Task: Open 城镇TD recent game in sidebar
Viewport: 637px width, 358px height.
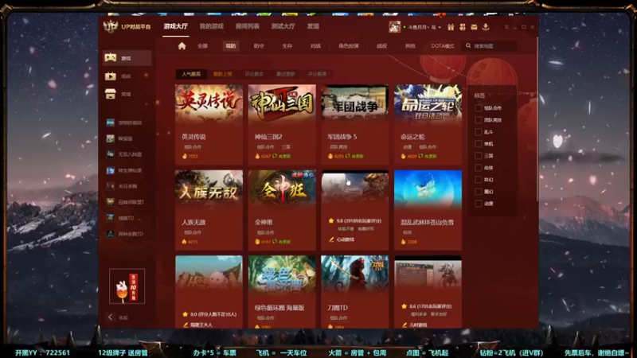Action: tap(121, 218)
